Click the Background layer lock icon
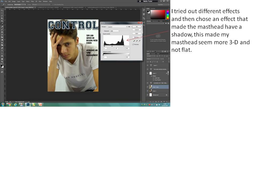The width and height of the screenshot is (257, 193). (167, 95)
